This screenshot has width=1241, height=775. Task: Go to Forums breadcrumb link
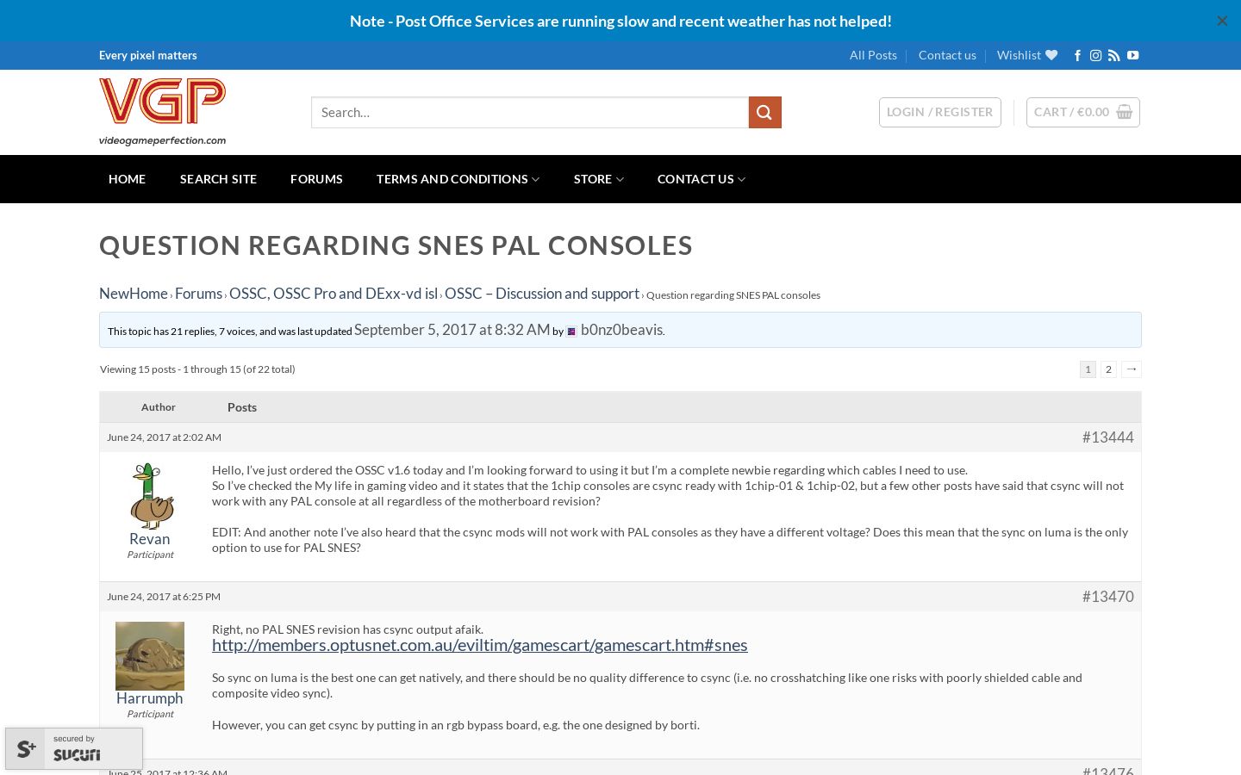tap(198, 294)
